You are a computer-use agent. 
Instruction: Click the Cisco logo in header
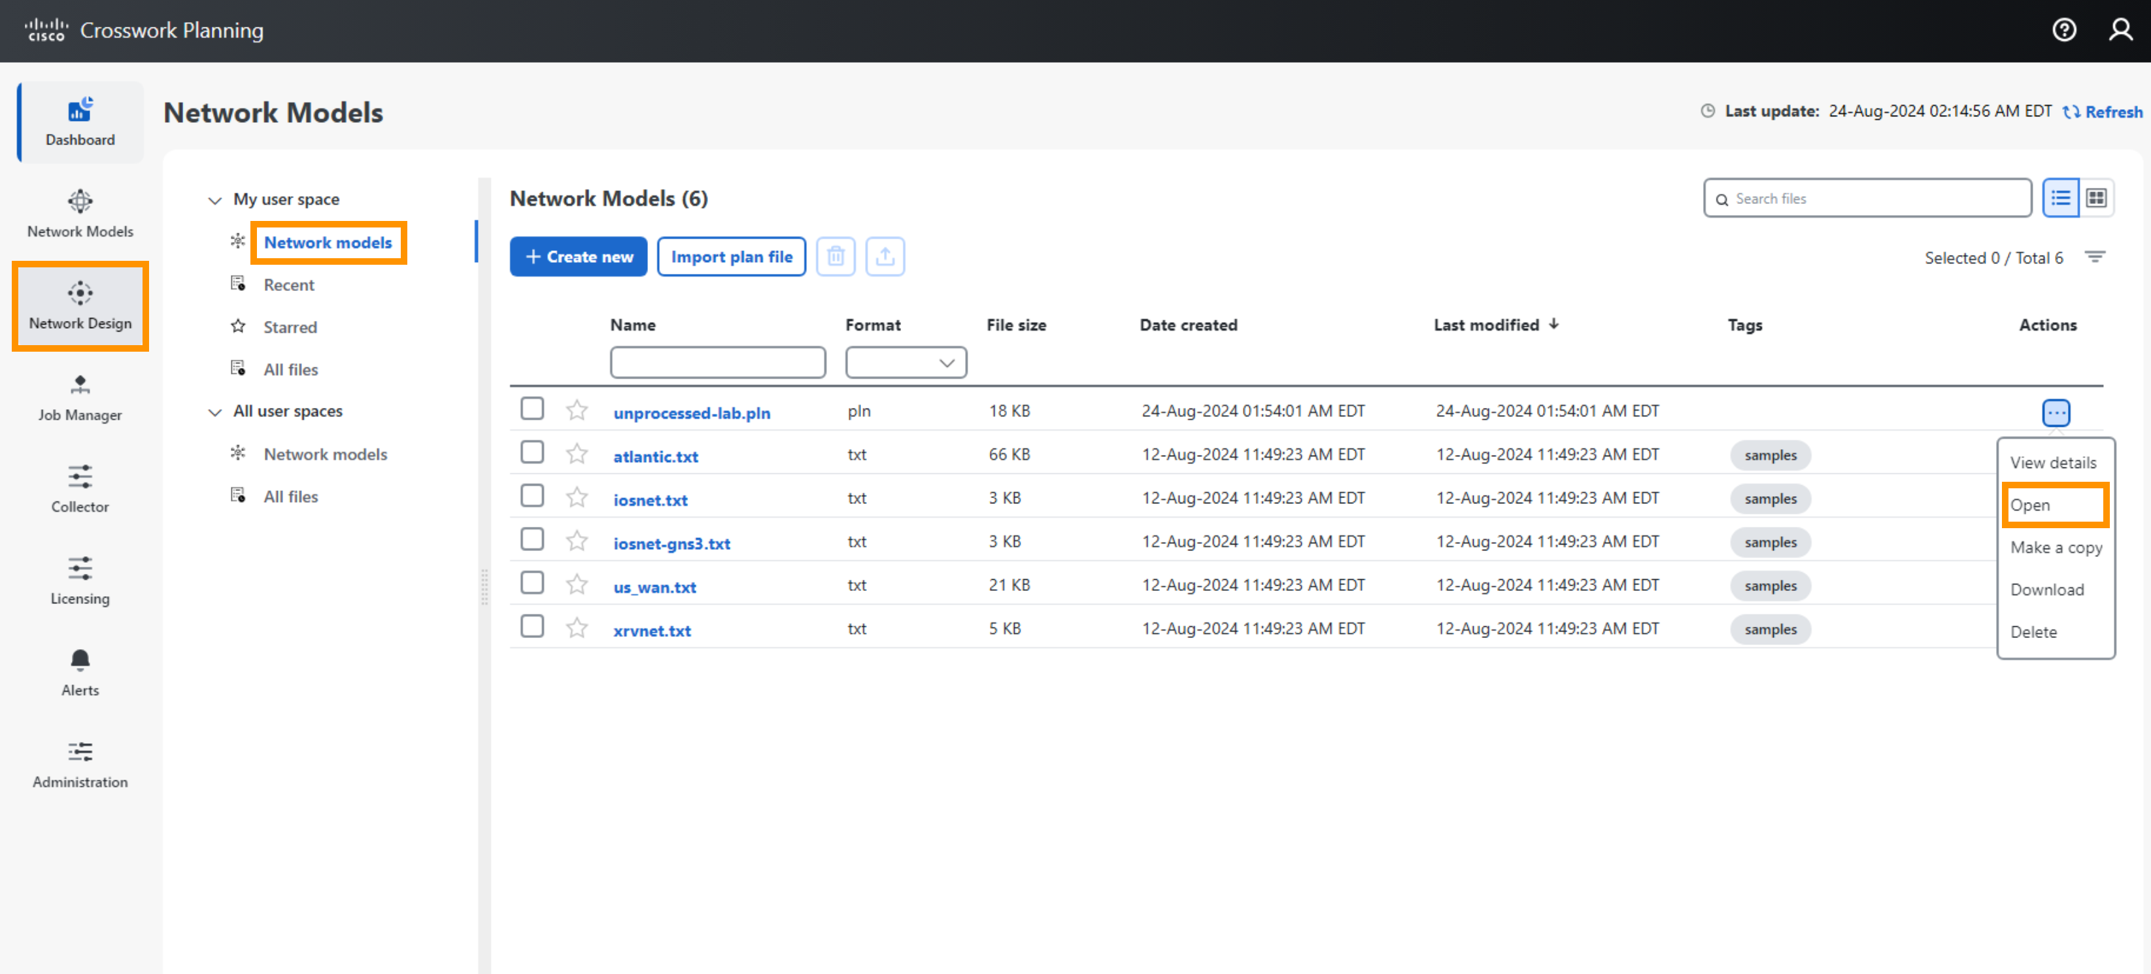(47, 30)
